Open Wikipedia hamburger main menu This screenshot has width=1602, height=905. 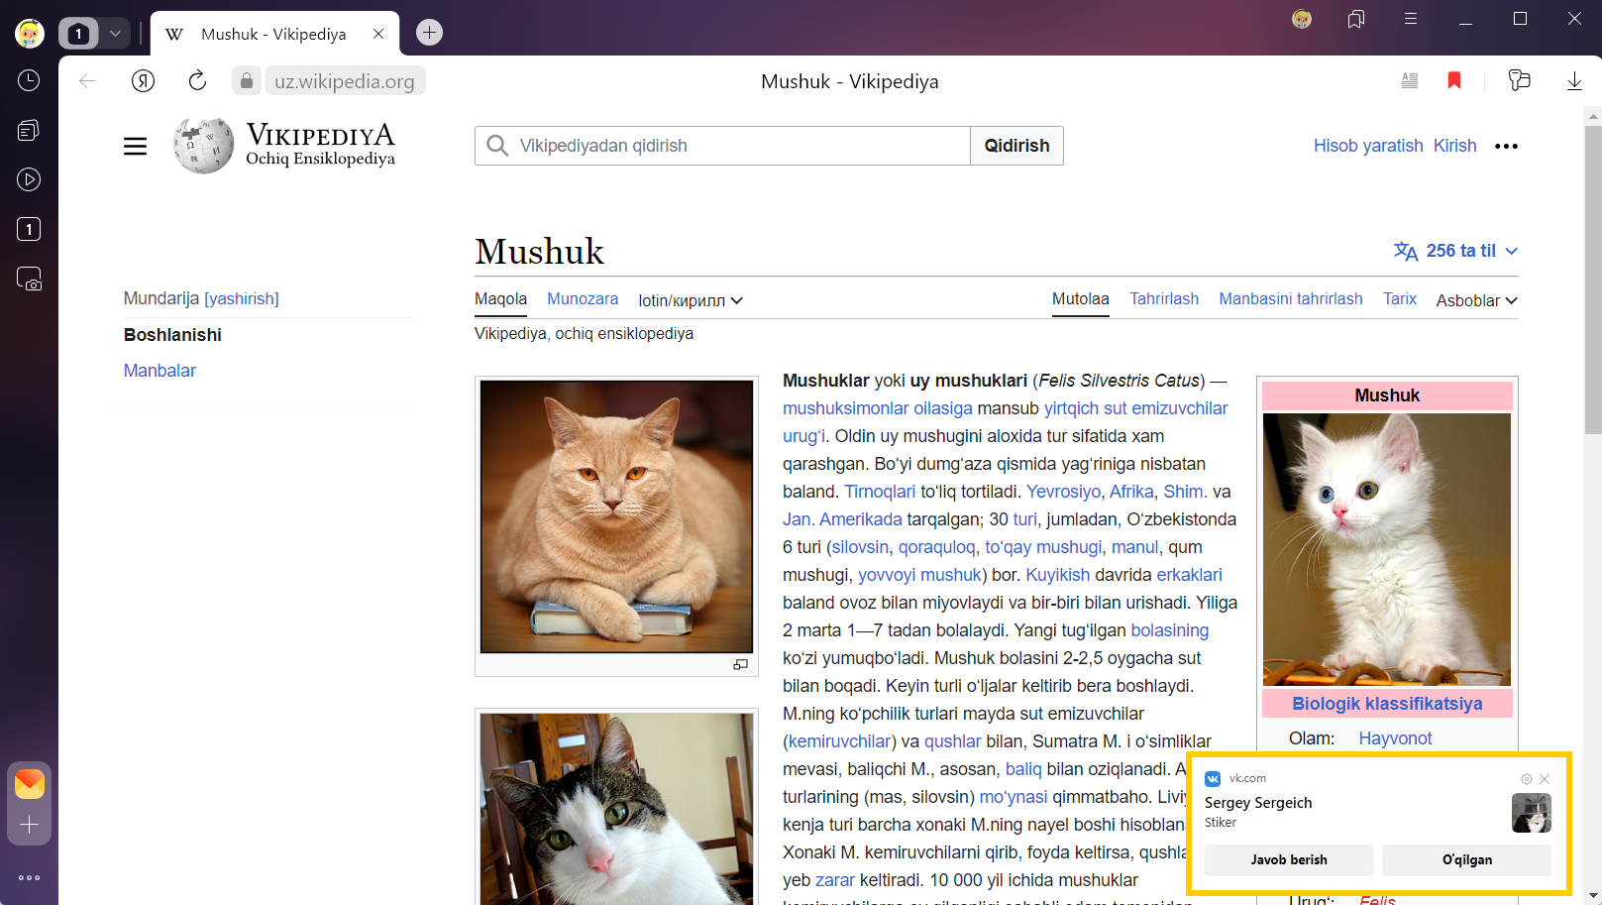[136, 147]
